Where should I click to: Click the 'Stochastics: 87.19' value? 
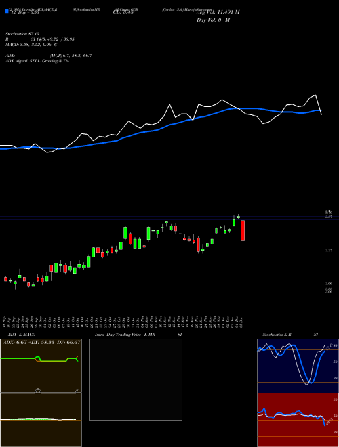pyautogui.click(x=21, y=34)
